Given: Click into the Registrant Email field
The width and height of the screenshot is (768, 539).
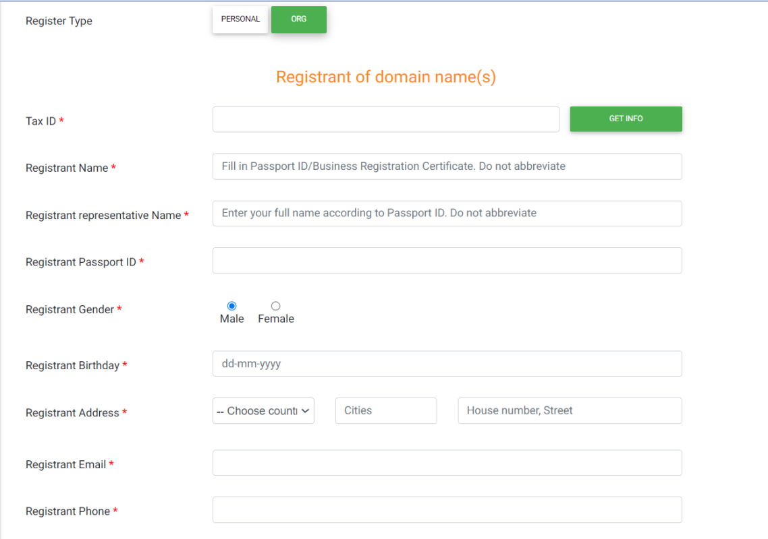Looking at the screenshot, I should coord(447,462).
